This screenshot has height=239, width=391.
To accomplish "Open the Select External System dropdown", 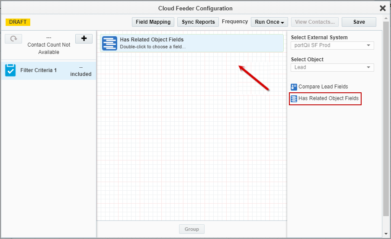I will point(332,45).
